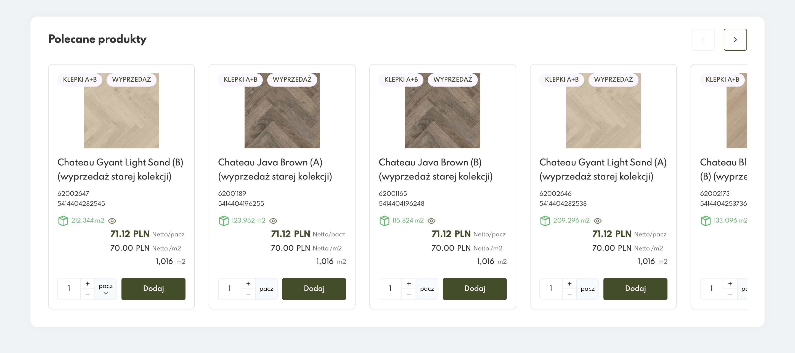795x353 pixels.
Task: Toggle stock eye icon beside 123.952 m2
Action: pyautogui.click(x=273, y=221)
